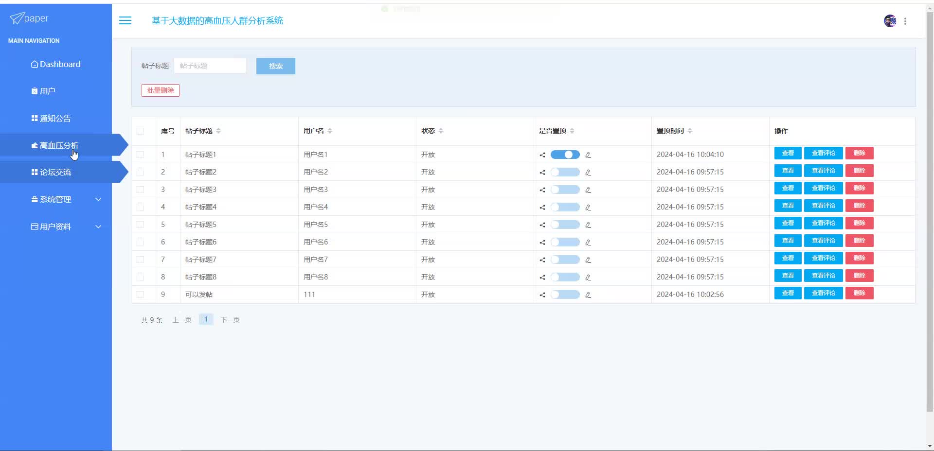This screenshot has height=451, width=934.
Task: Check the checkbox for row 9
Action: [x=140, y=295]
